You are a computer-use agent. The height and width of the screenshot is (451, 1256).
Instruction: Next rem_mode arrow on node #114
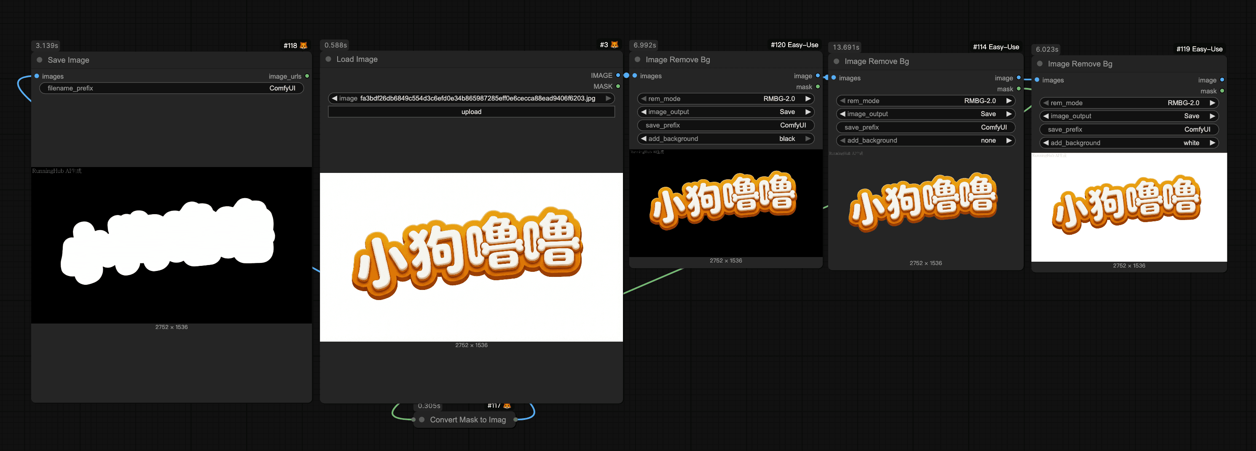1009,101
